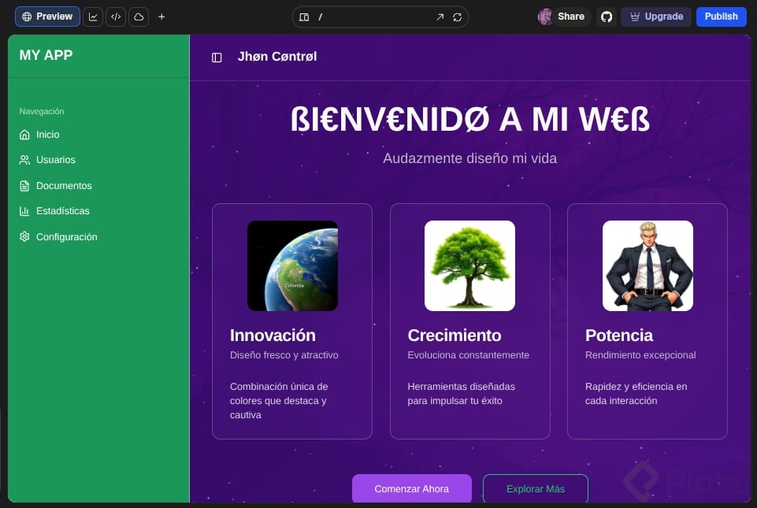Open preview in new window arrow
The height and width of the screenshot is (508, 757).
tap(440, 17)
